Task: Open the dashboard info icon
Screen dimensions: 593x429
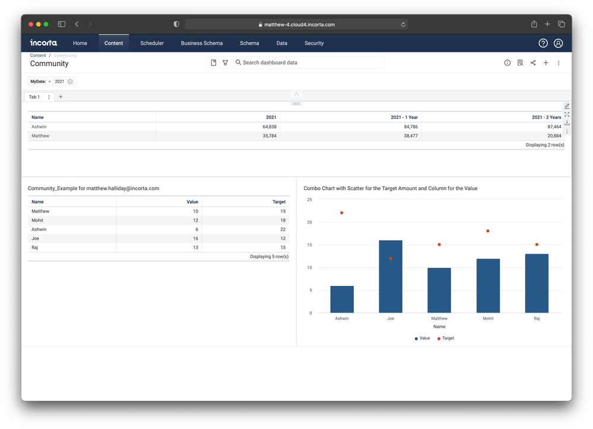Action: [508, 63]
